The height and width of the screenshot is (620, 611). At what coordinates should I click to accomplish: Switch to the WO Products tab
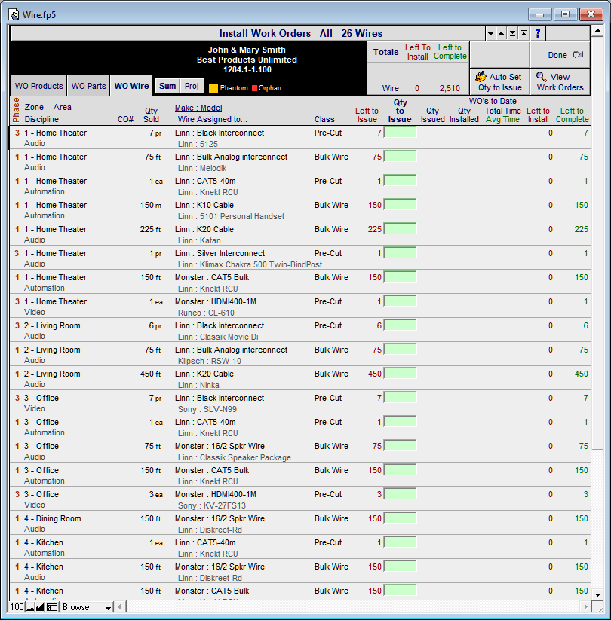(38, 86)
